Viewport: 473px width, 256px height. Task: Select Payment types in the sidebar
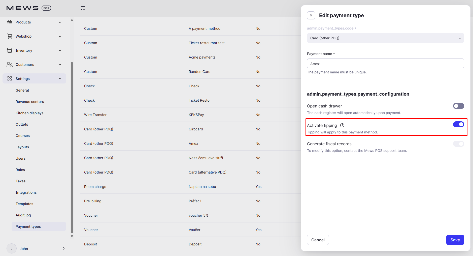pos(28,226)
